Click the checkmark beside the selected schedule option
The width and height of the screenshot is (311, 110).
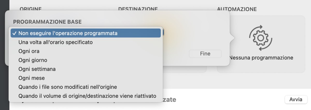click(x=14, y=33)
